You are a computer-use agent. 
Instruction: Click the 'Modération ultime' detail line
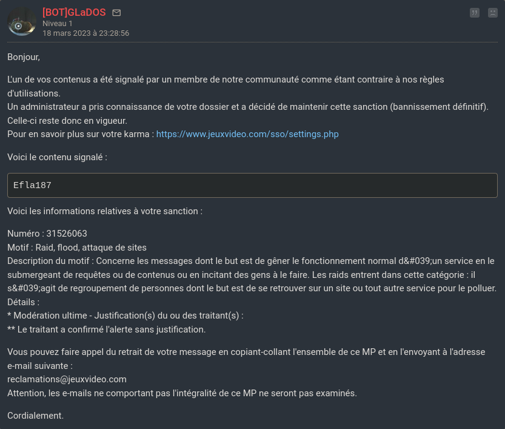125,316
